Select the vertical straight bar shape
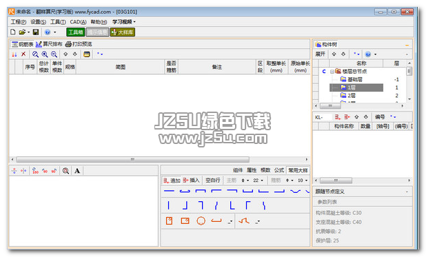 click(169, 205)
